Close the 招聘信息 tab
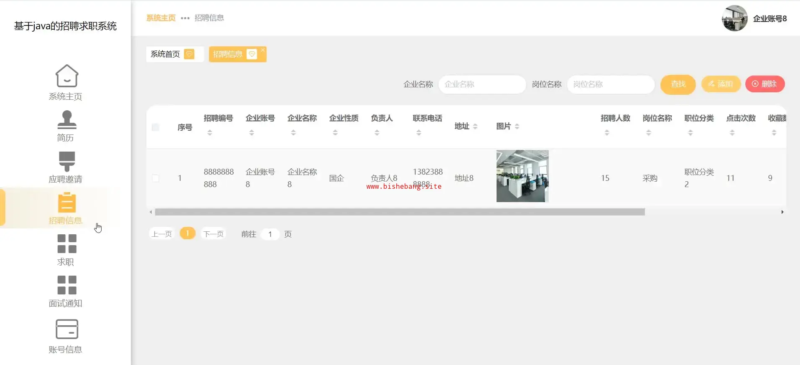Viewport: 800px width, 365px height. pyautogui.click(x=263, y=50)
